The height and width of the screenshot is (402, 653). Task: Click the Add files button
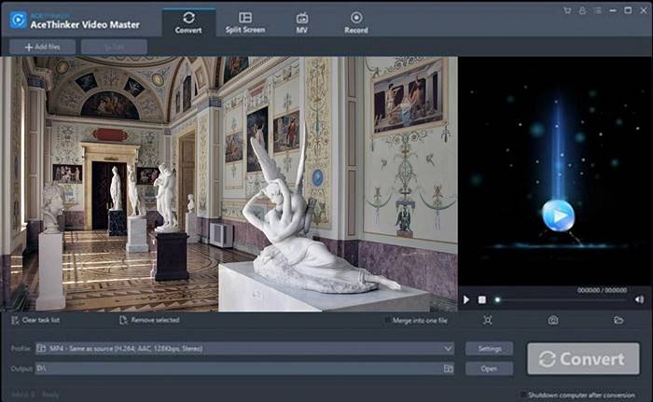42,47
